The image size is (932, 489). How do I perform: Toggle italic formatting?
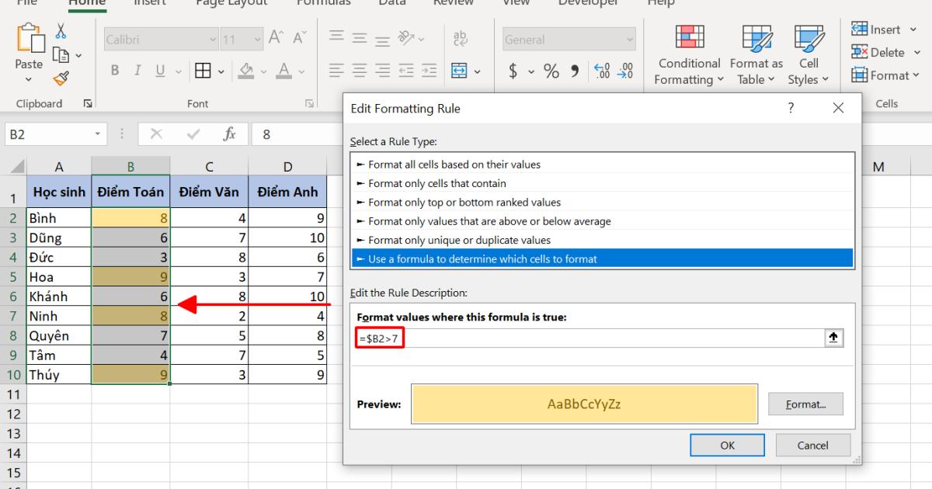[x=136, y=70]
